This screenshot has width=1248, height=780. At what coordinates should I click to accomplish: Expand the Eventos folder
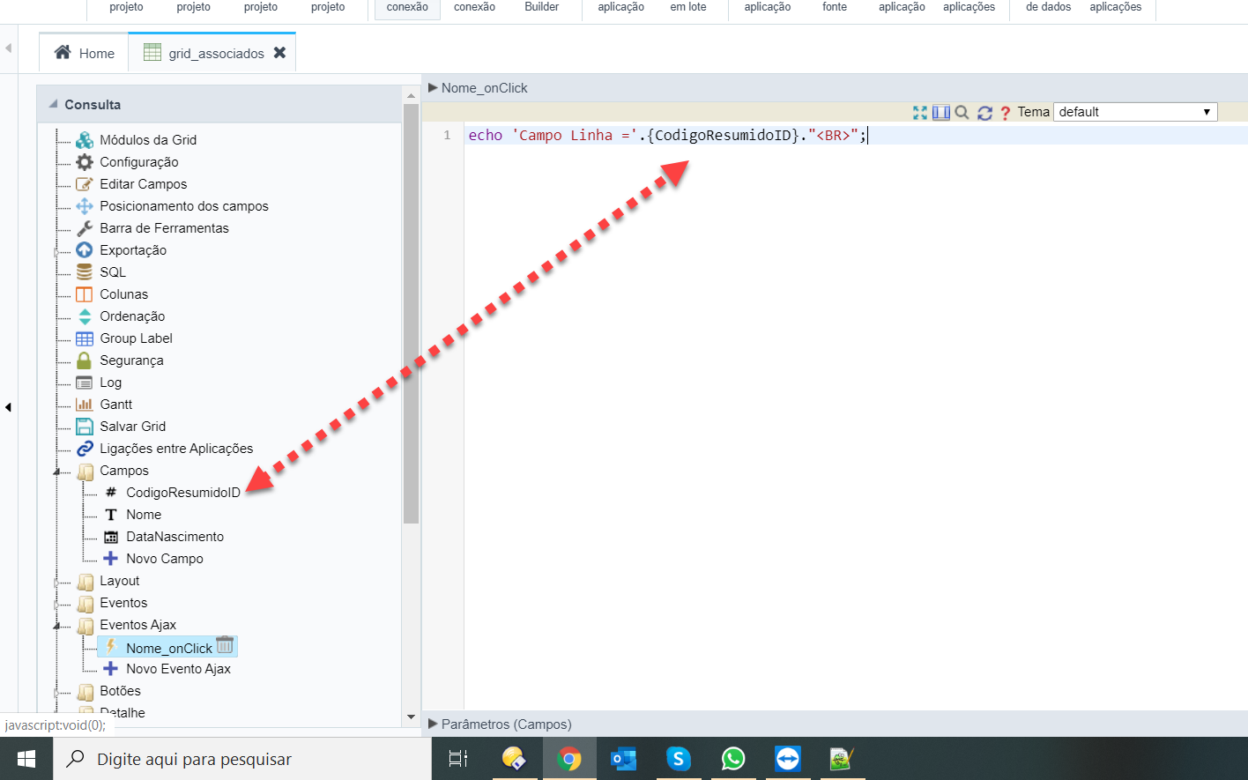(x=57, y=605)
